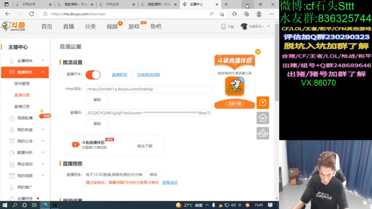Expand the 我的收益 sidebar section
This screenshot has width=372, height=209.
click(x=43, y=130)
